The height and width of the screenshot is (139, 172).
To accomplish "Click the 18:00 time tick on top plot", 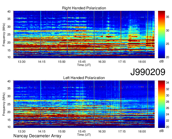I will 142,62.
